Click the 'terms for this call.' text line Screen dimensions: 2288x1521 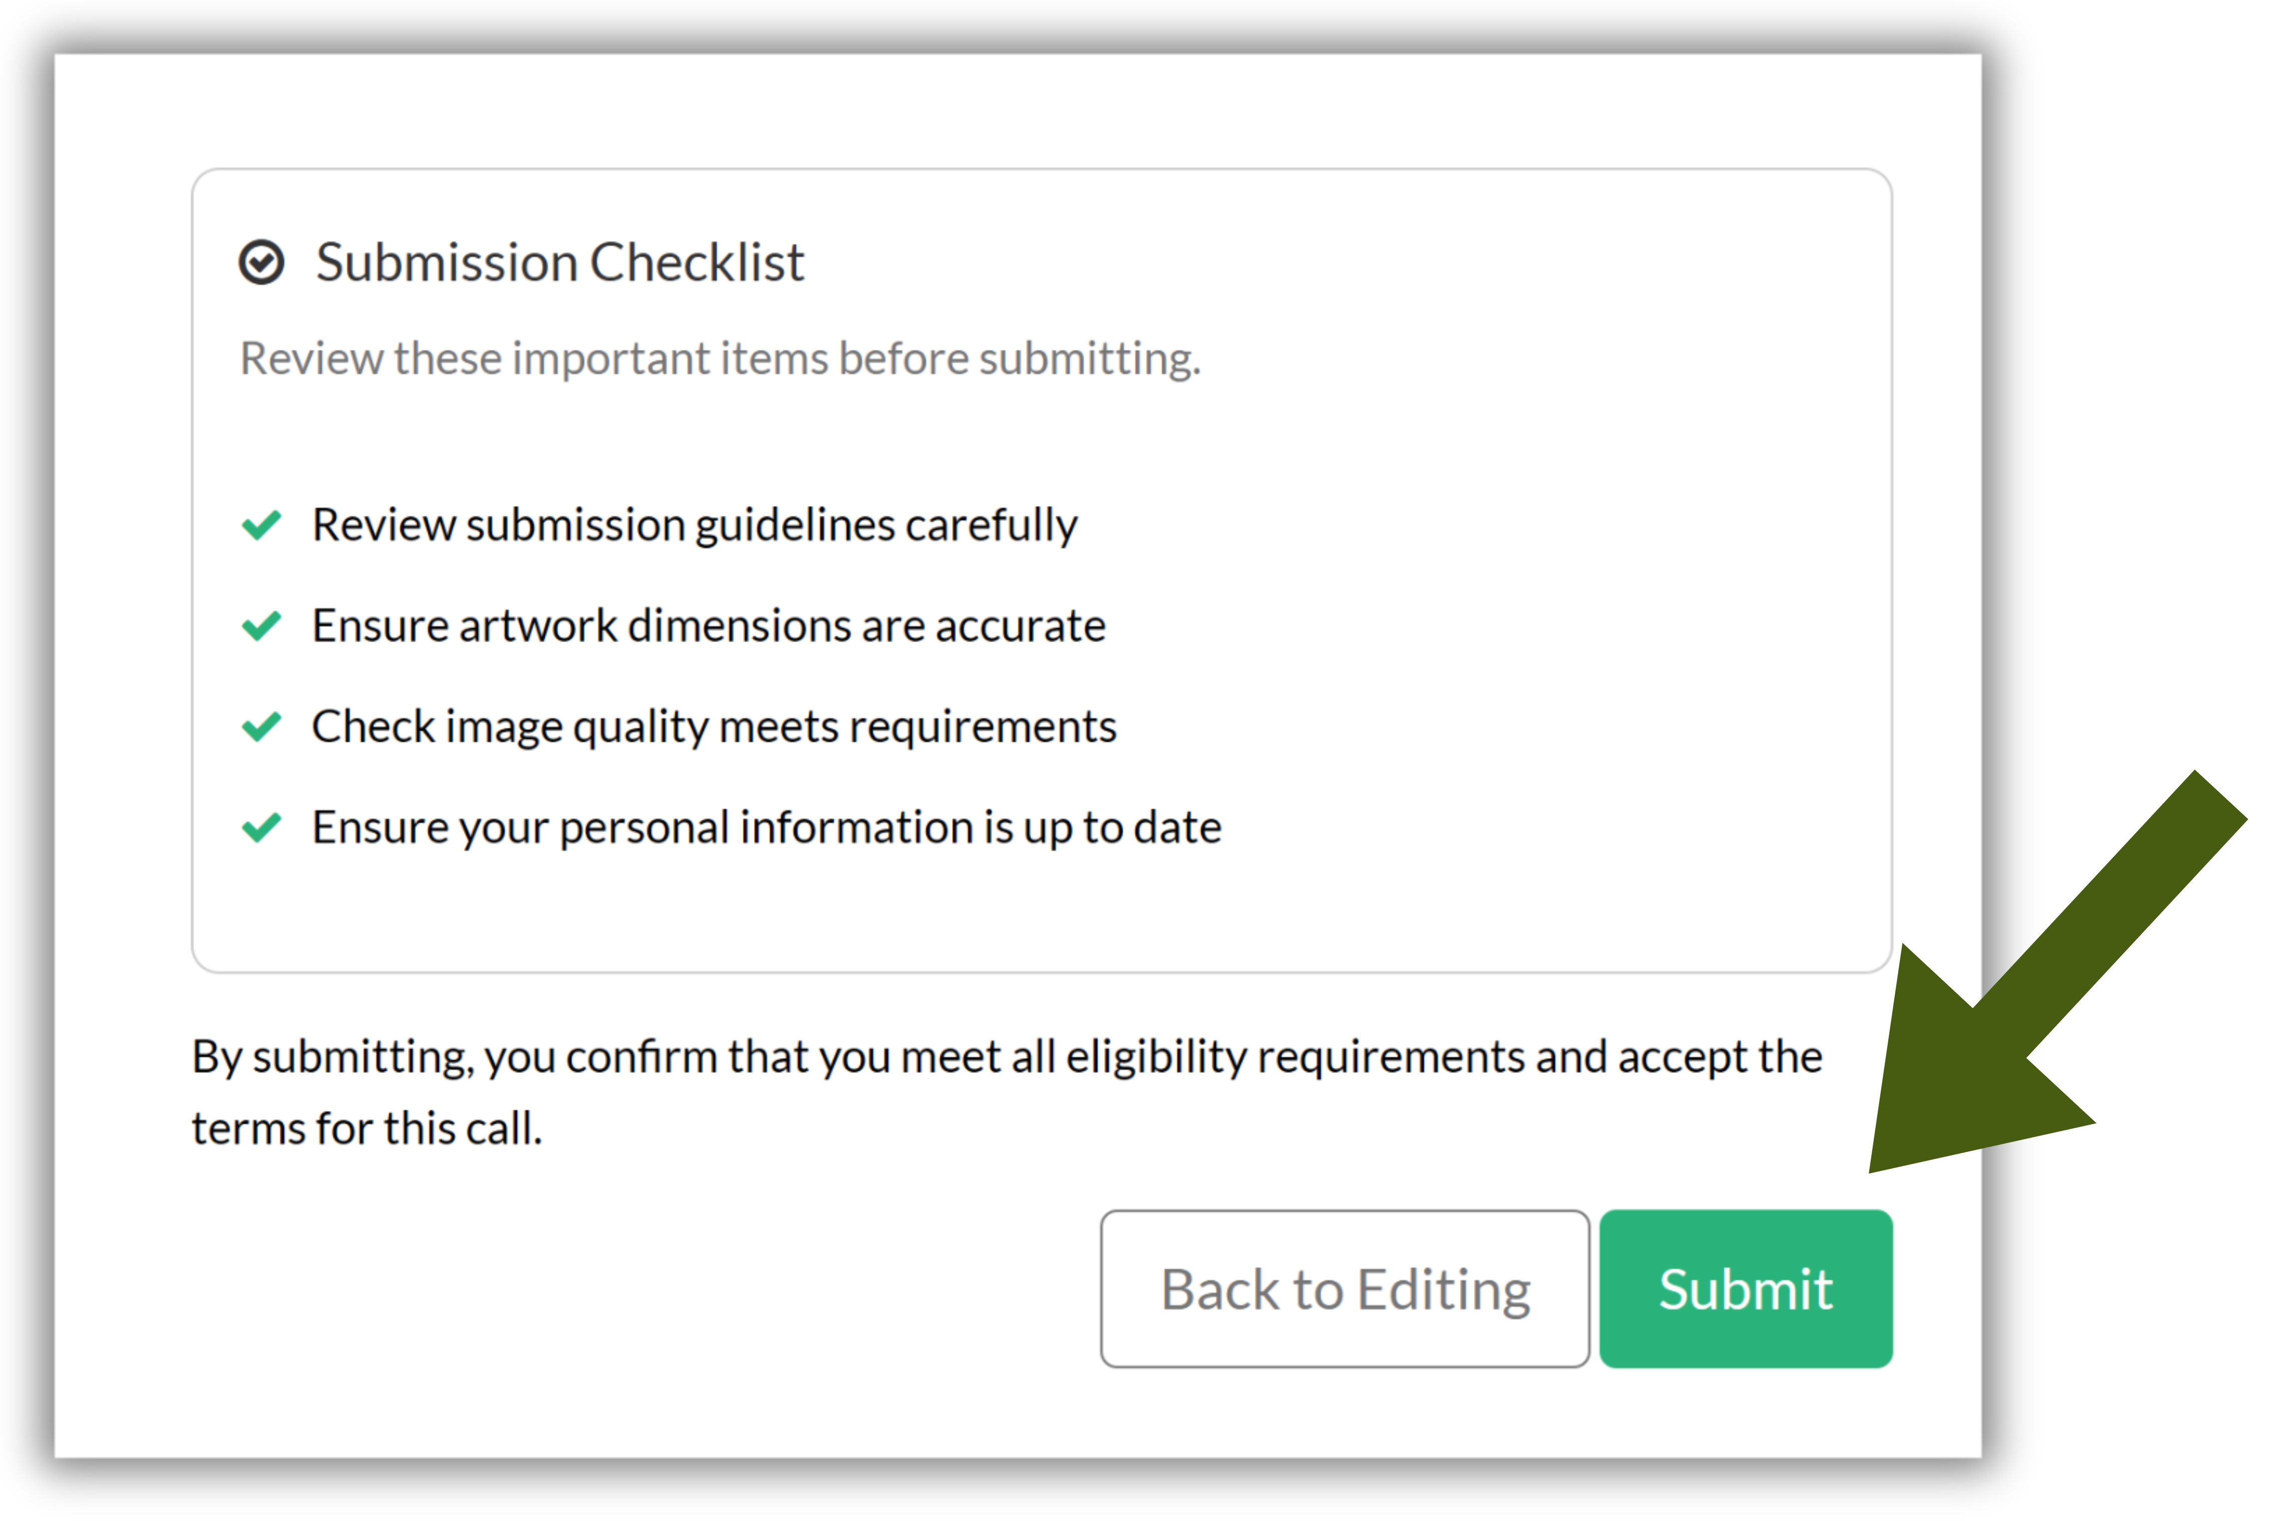367,1128
